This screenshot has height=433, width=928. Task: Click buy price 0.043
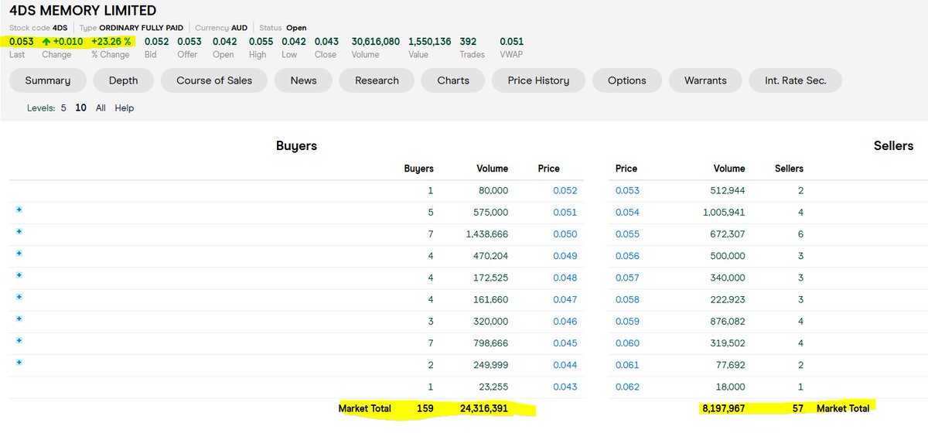pyautogui.click(x=565, y=387)
